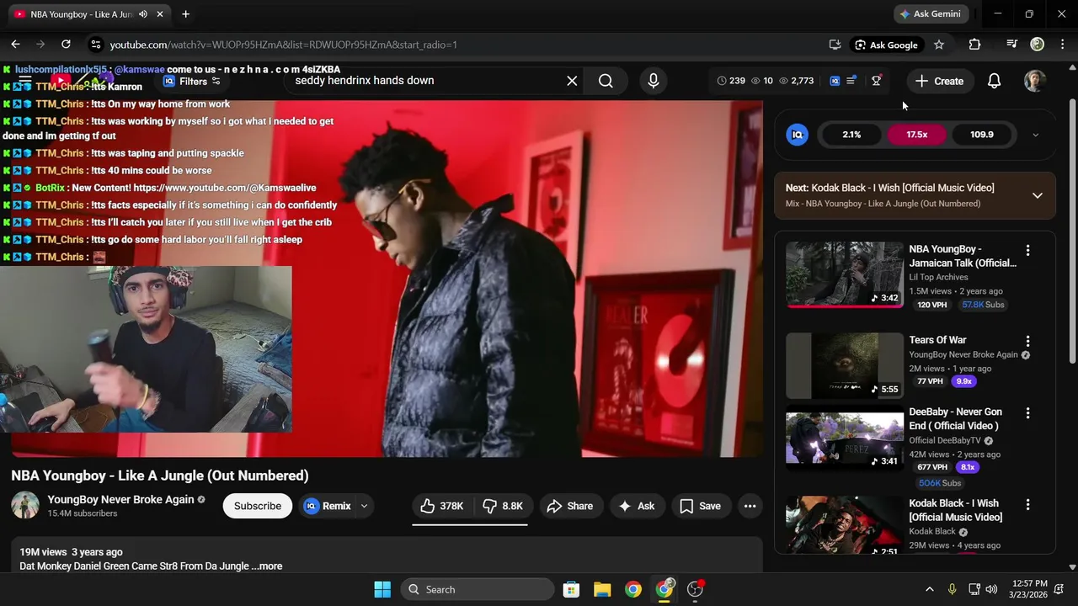Click the search magnifier button

pos(606,81)
